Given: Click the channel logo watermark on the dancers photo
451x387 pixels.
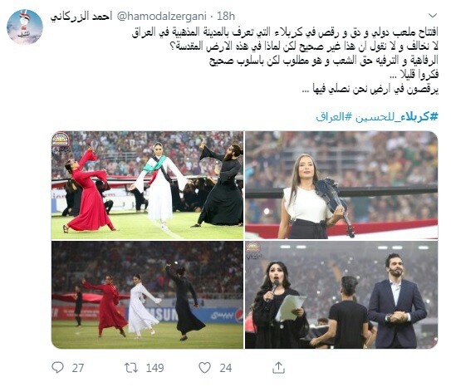Looking at the screenshot, I should 60,142.
